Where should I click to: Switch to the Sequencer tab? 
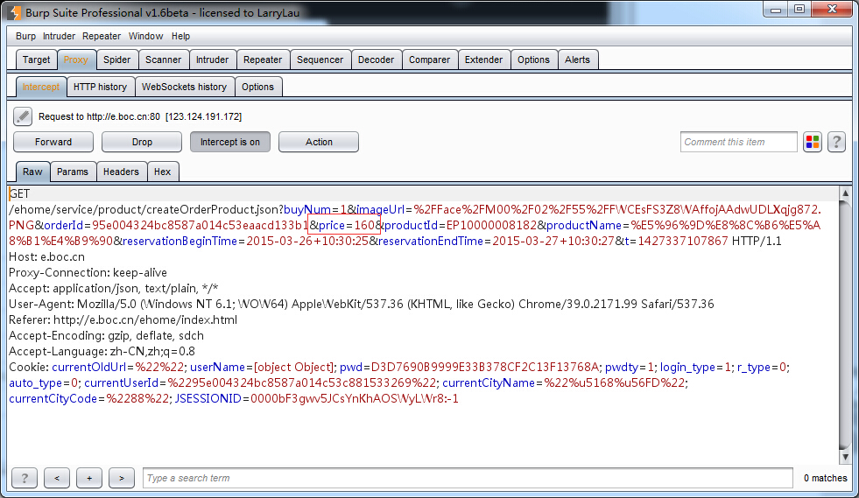pos(320,60)
